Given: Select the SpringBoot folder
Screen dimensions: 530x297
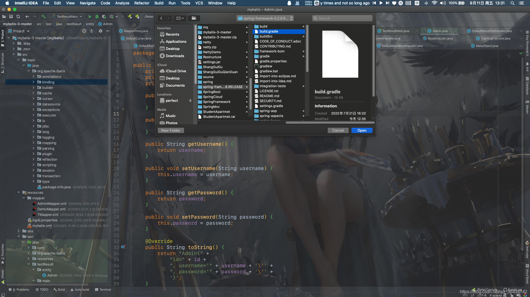Looking at the screenshot, I should [x=212, y=92].
